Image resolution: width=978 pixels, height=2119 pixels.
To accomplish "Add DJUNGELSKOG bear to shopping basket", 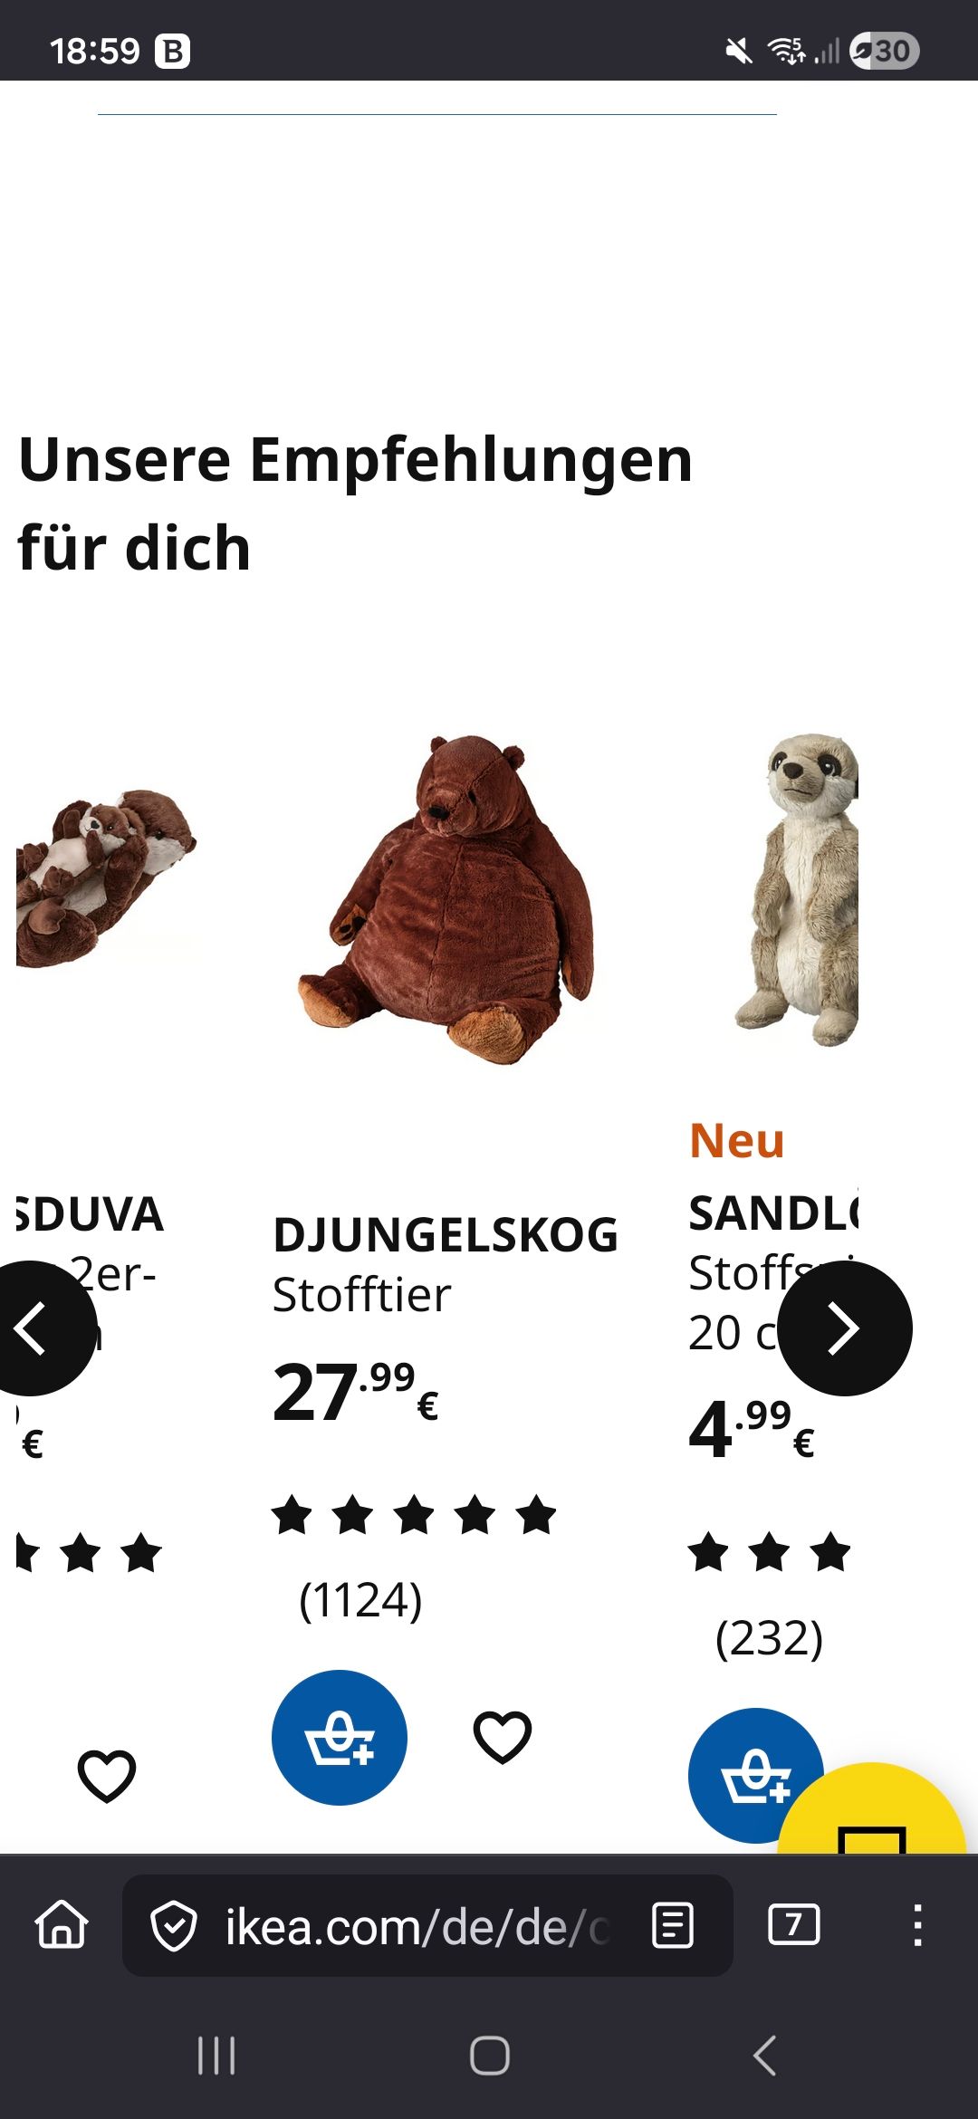I will click(x=340, y=1738).
